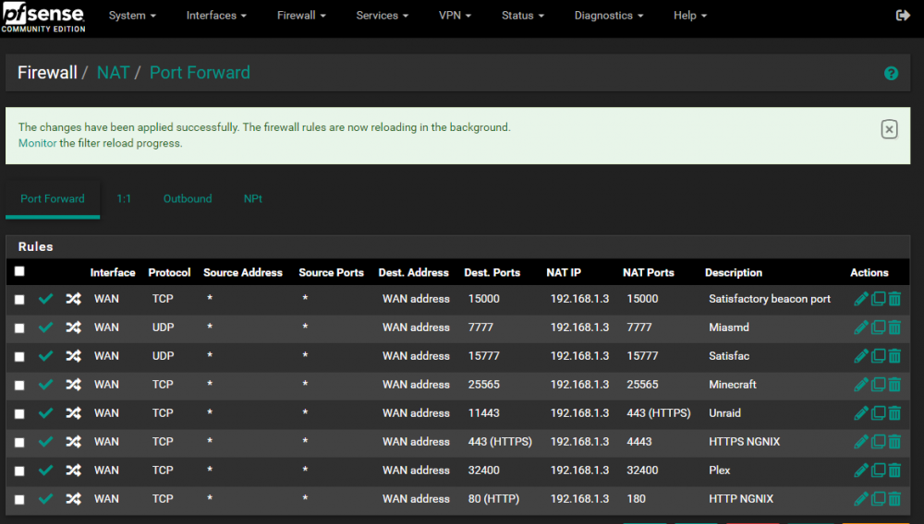The width and height of the screenshot is (924, 524).
Task: Expand the Diagnostics dropdown menu
Action: (x=609, y=16)
